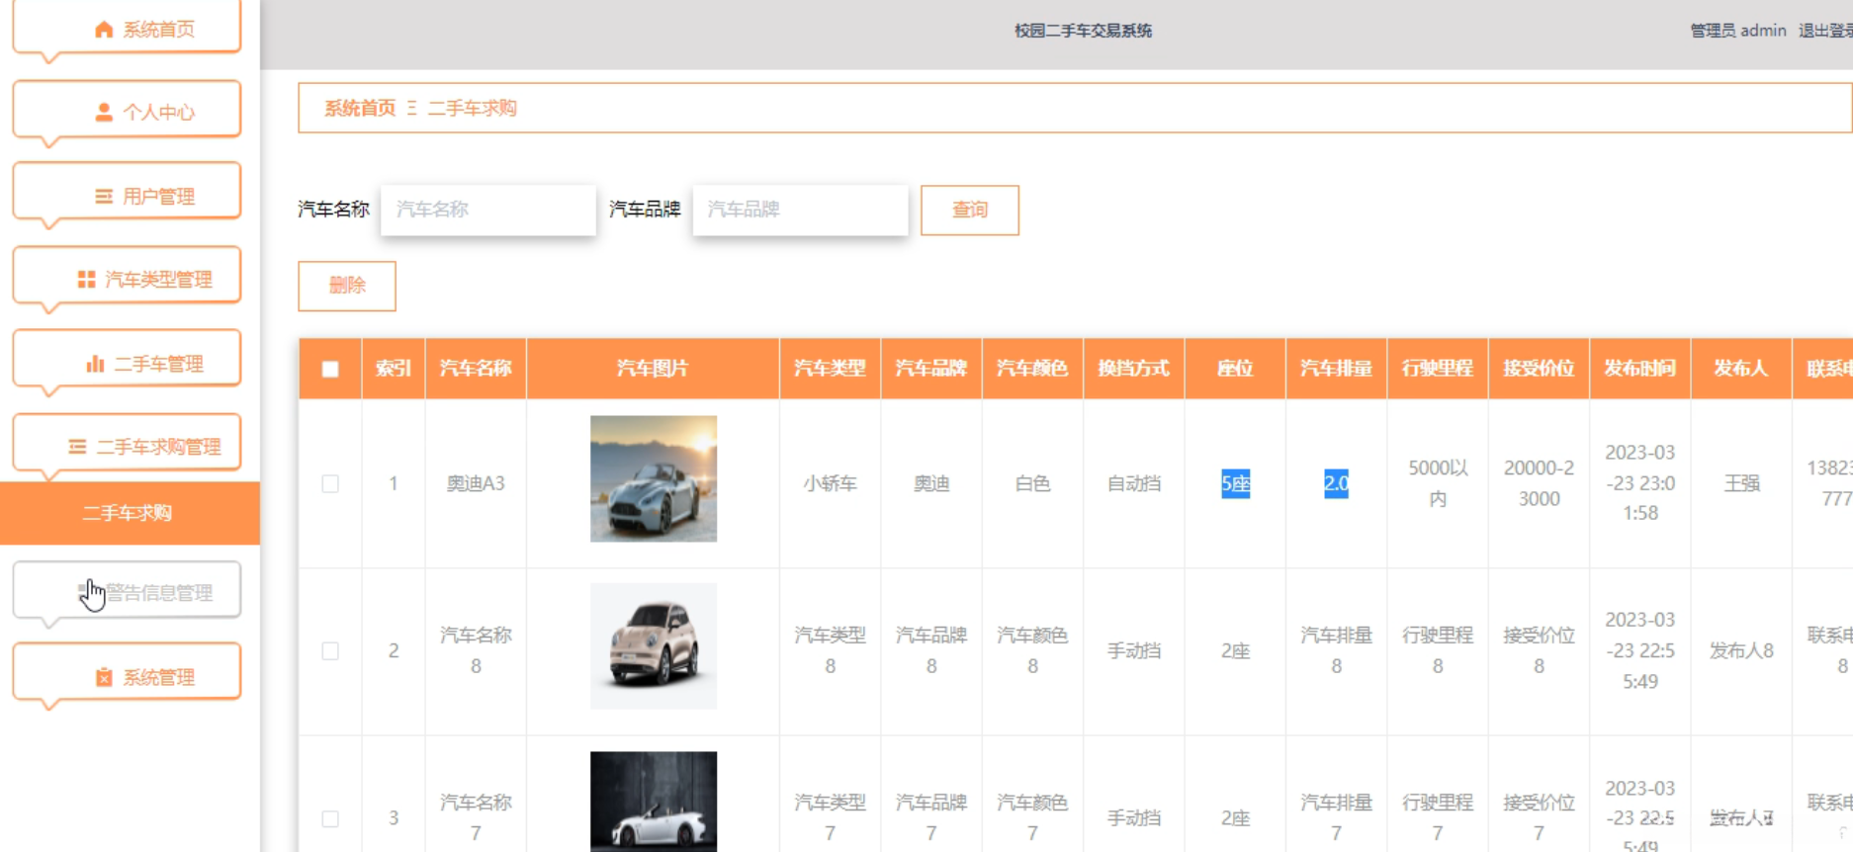Image resolution: width=1853 pixels, height=852 pixels.
Task: Click the 汽车图片 column header
Action: (x=653, y=369)
